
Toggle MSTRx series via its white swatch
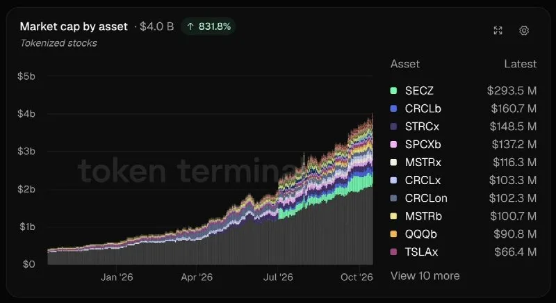393,163
